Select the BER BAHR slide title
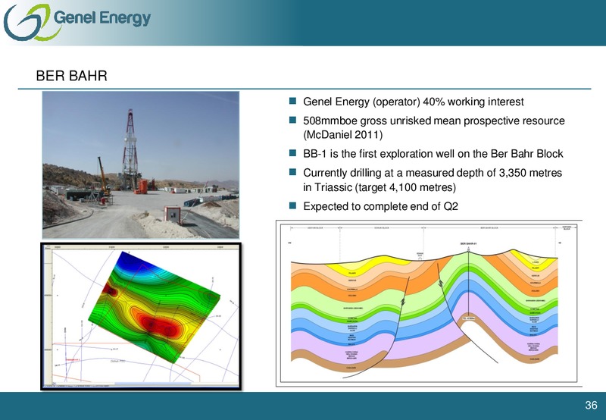606x420 pixels. click(x=71, y=76)
